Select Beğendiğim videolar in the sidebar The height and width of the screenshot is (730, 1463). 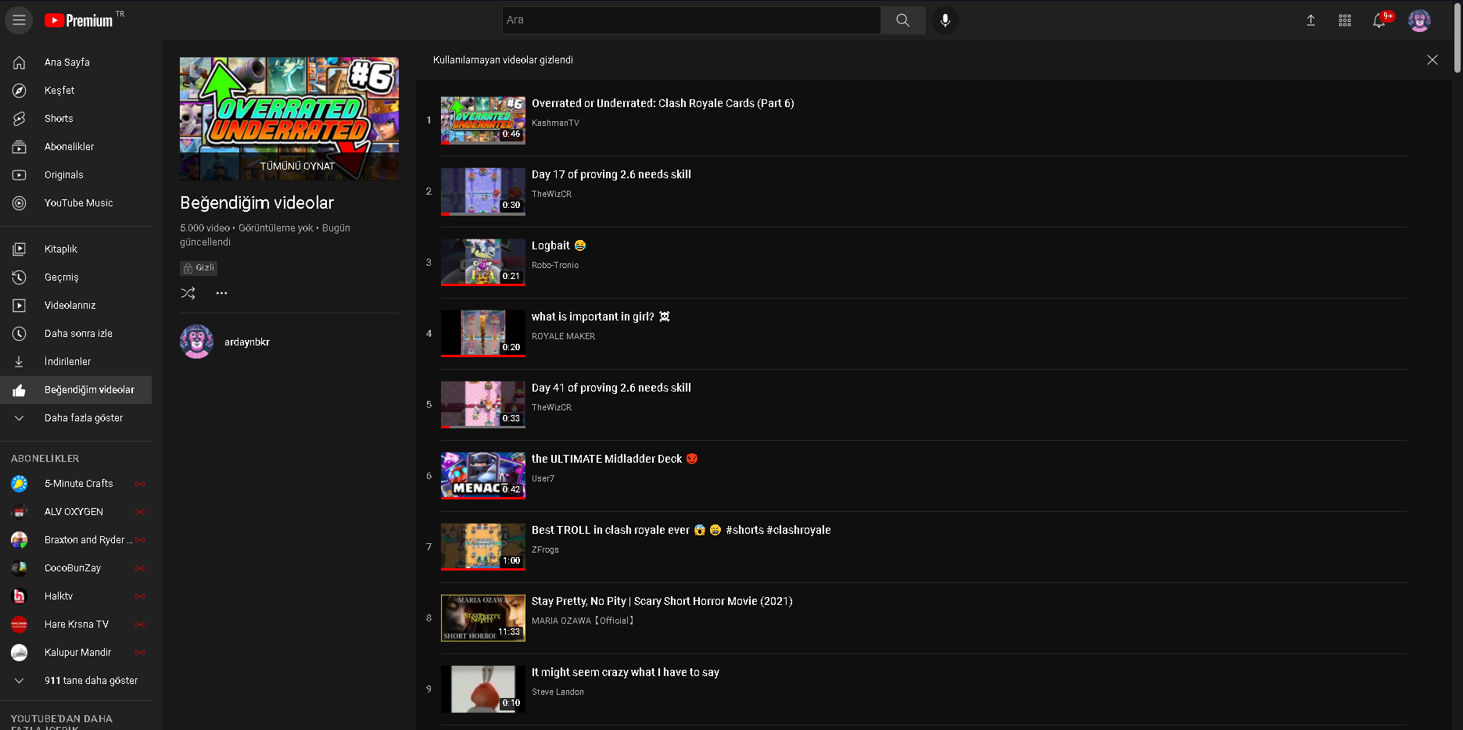[x=76, y=390]
